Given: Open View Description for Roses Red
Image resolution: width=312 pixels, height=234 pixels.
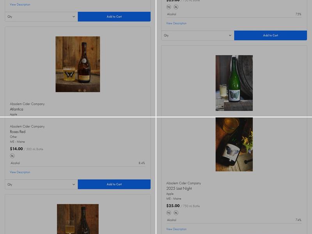Looking at the screenshot, I should [20, 172].
